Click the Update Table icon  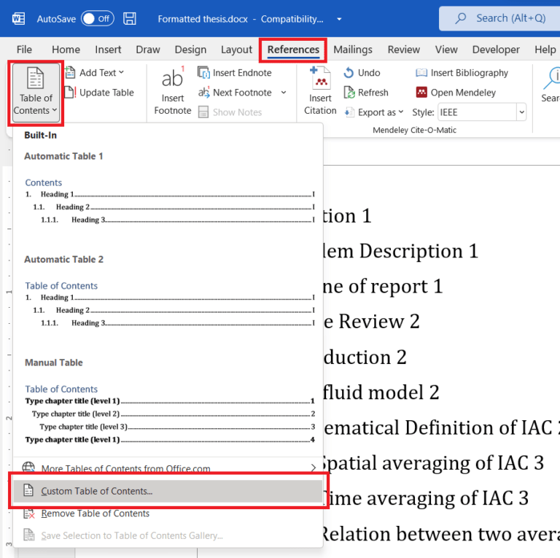(70, 93)
